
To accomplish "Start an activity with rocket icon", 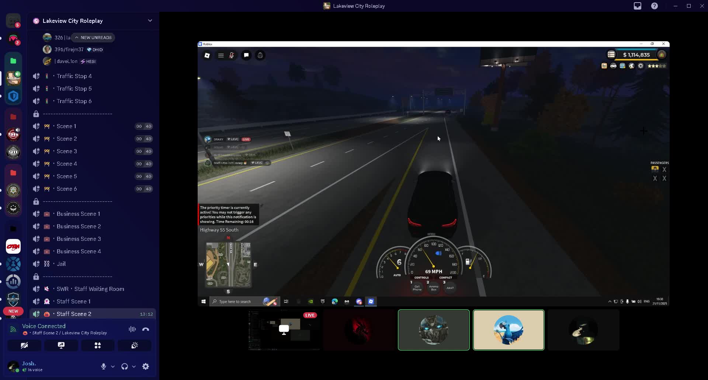I will [98, 345].
